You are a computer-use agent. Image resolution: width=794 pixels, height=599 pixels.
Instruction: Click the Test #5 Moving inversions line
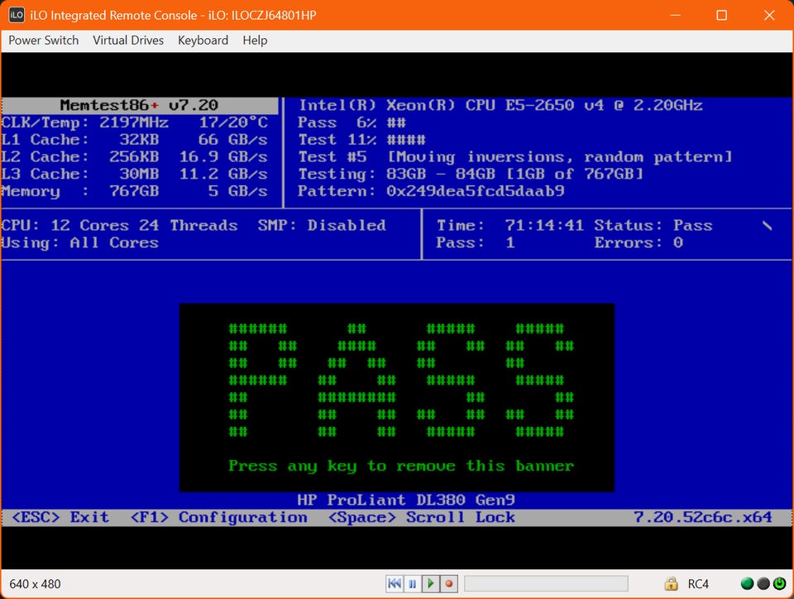[515, 157]
